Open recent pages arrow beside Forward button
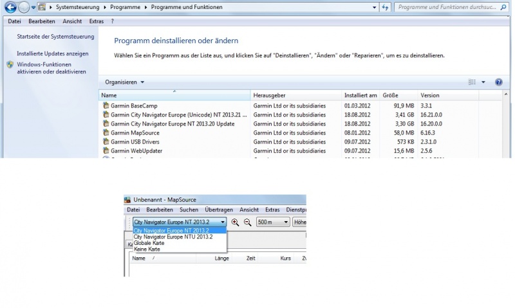 coord(33,7)
